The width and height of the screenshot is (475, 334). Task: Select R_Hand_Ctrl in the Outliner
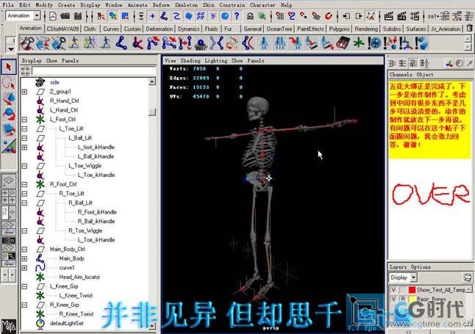coord(64,101)
